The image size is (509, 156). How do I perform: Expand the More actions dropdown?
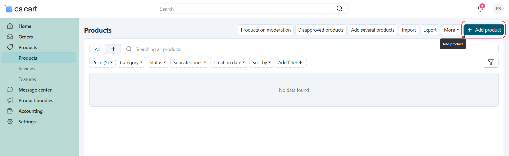point(451,30)
